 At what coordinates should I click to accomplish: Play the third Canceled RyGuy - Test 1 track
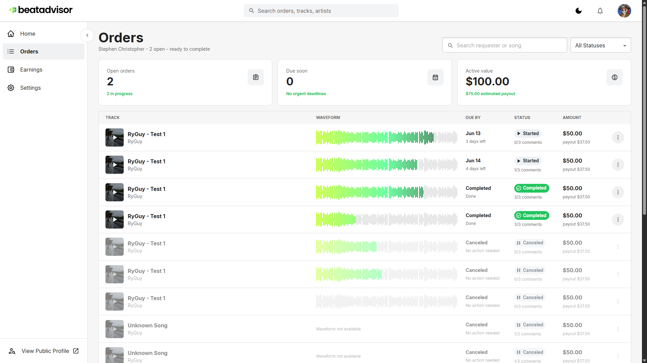(x=115, y=301)
